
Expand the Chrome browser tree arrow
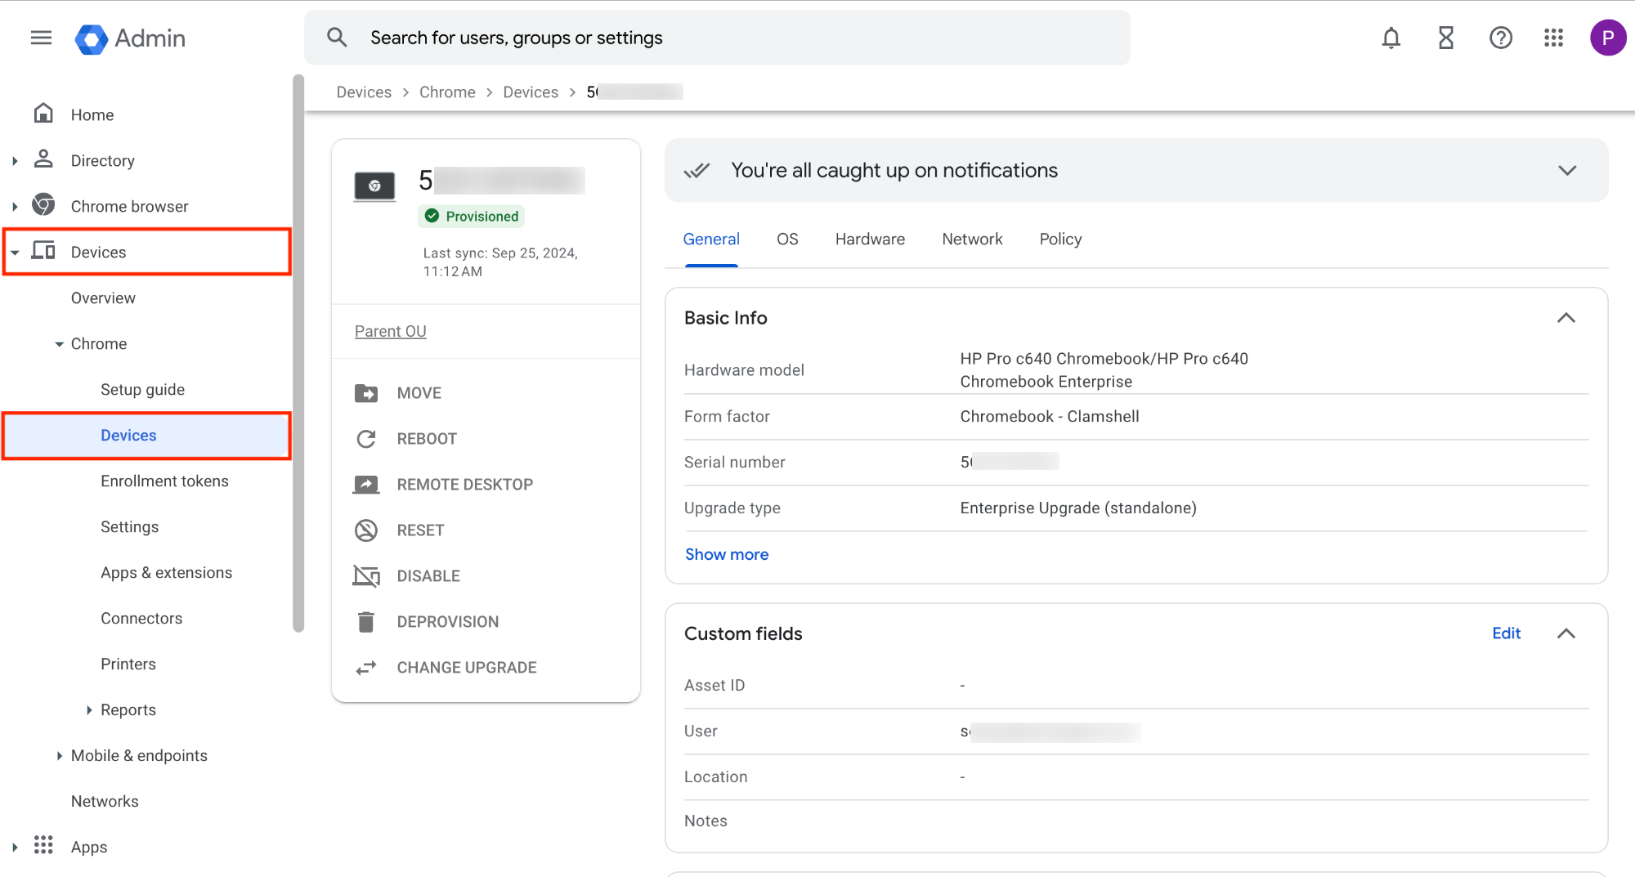coord(15,207)
